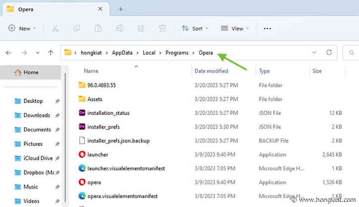This screenshot has height=207, width=359.
Task: Open Videos in quick access
Action: click(x=31, y=201)
